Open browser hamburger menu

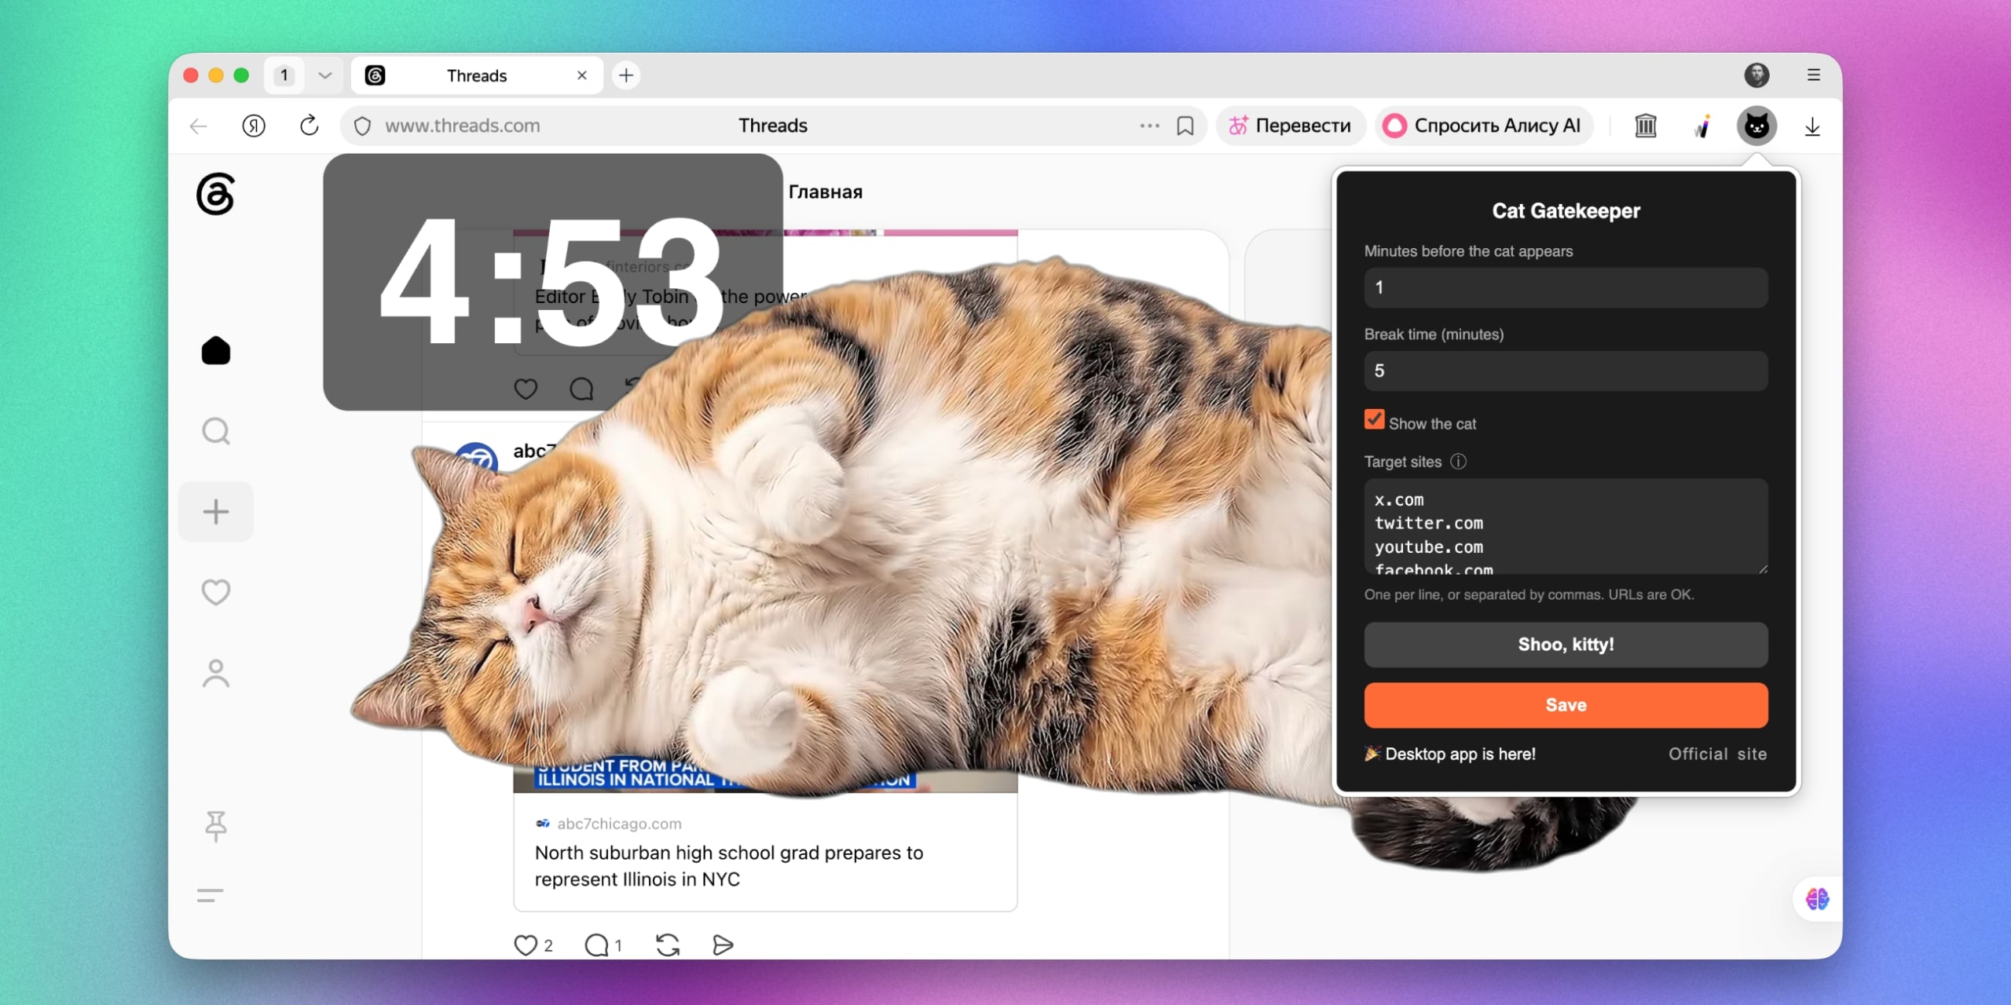tap(1813, 75)
